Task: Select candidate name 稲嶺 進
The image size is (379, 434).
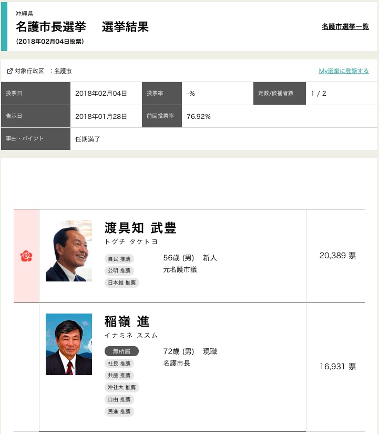Action: (x=127, y=321)
